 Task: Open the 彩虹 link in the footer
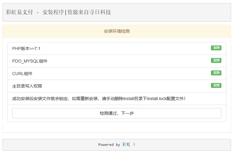pos(126,145)
